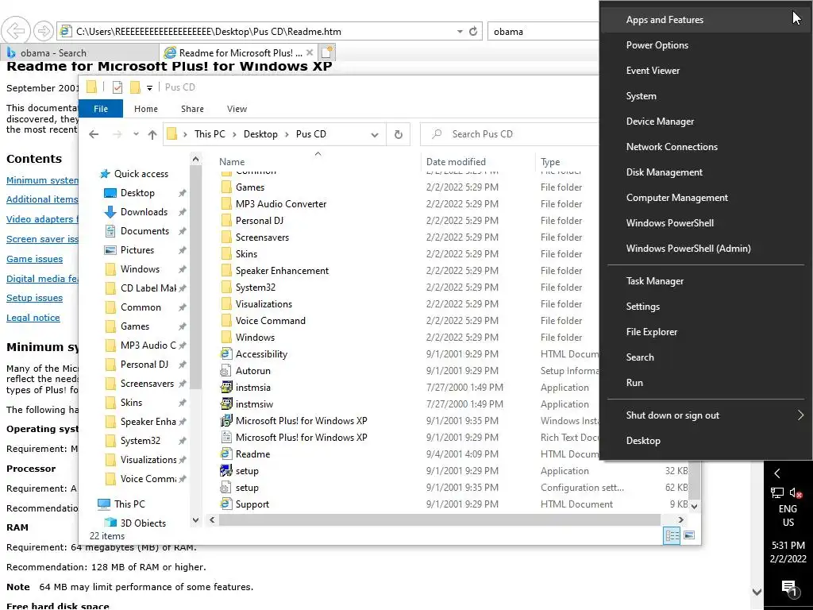Image resolution: width=813 pixels, height=610 pixels.
Task: Open Customize Quick Access Toolbar dropdown
Action: point(149,87)
